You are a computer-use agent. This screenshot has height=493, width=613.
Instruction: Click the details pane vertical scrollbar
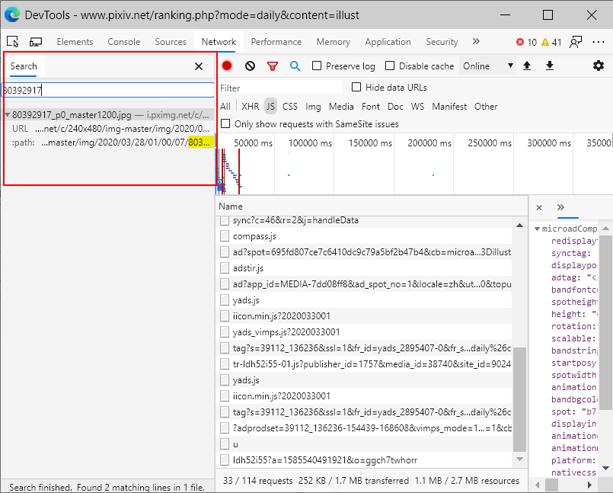605,322
